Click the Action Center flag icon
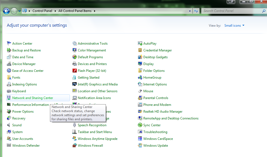The width and height of the screenshot is (267, 157). click(9, 43)
